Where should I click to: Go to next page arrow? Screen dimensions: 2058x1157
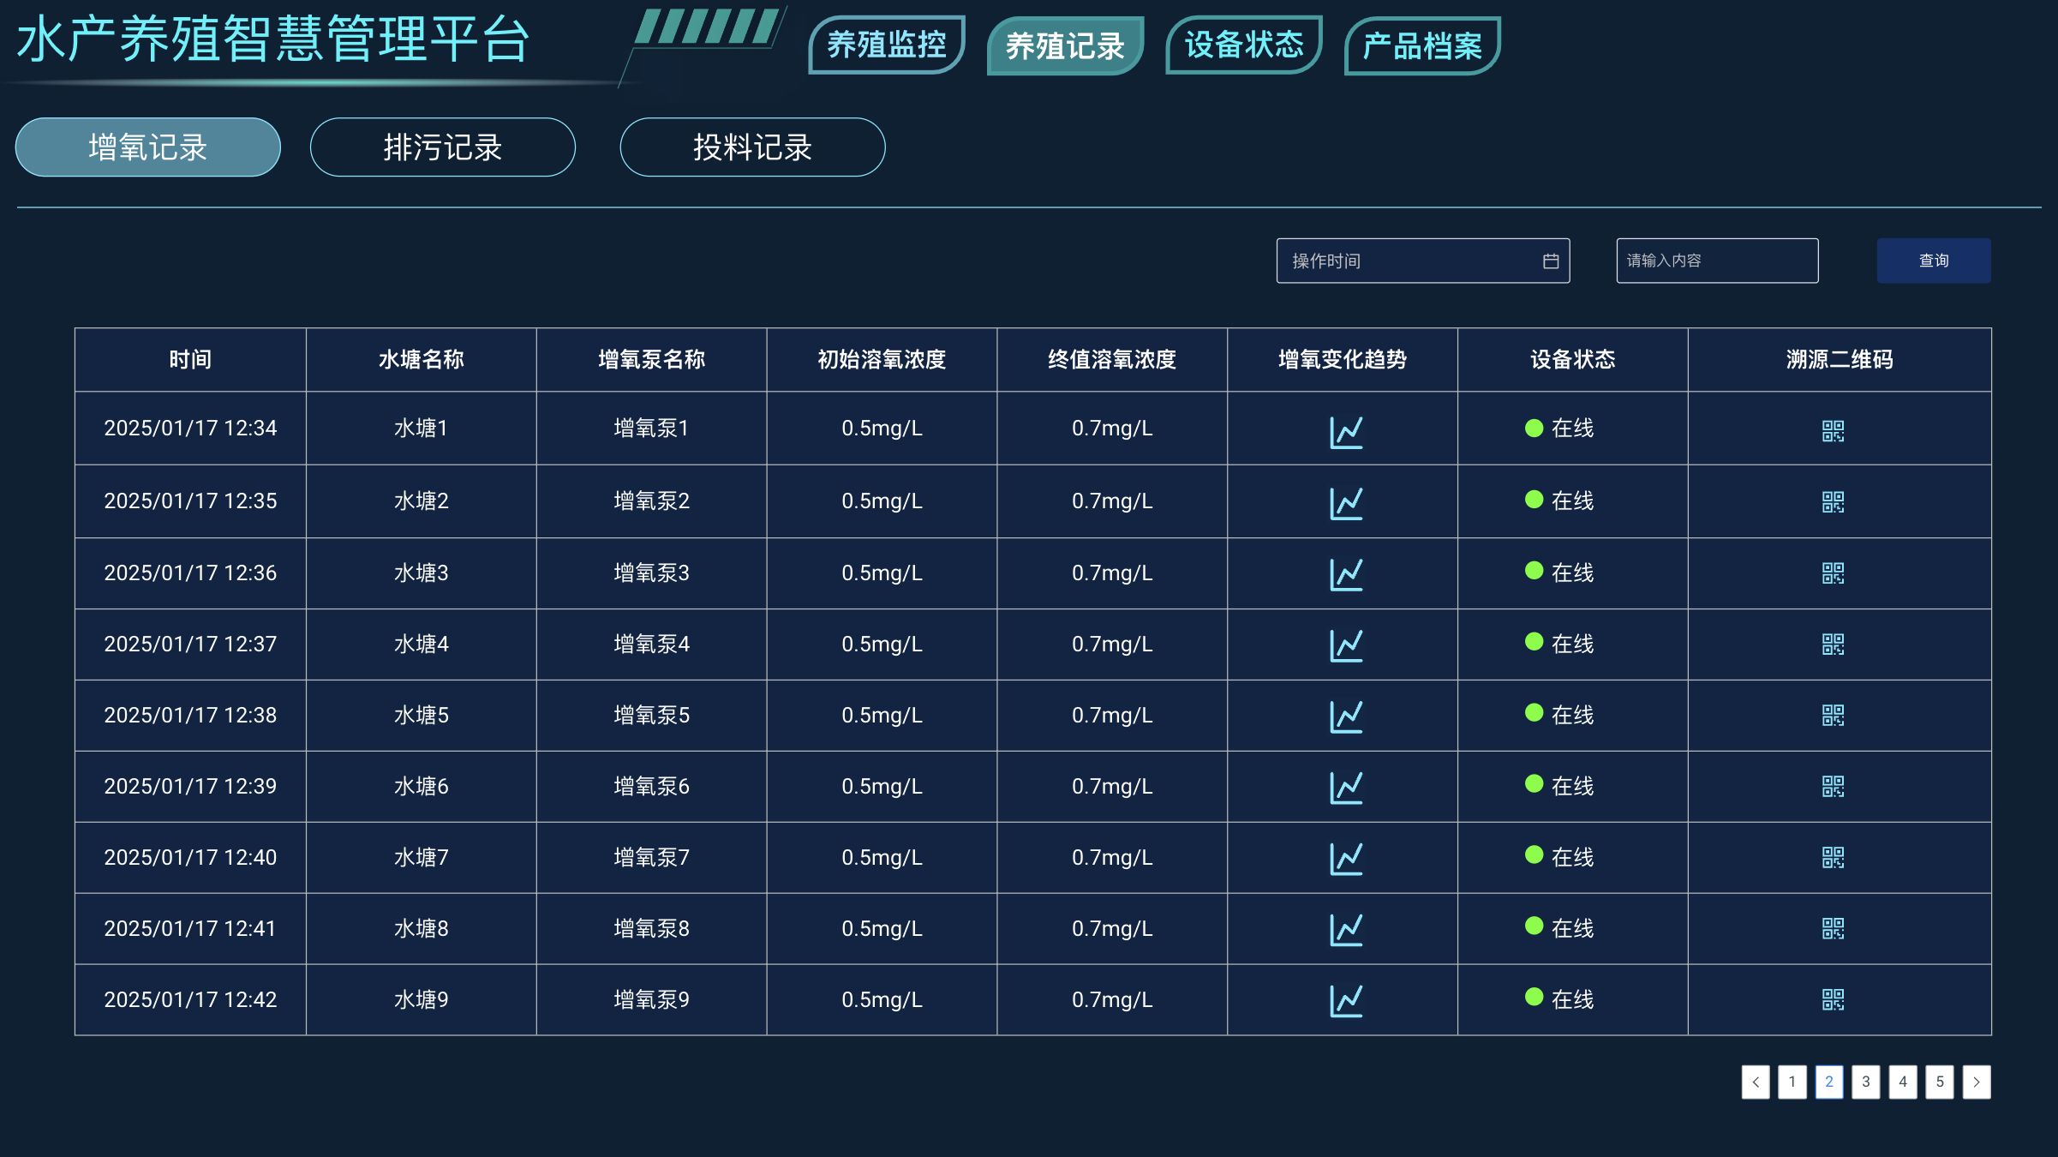1976,1082
